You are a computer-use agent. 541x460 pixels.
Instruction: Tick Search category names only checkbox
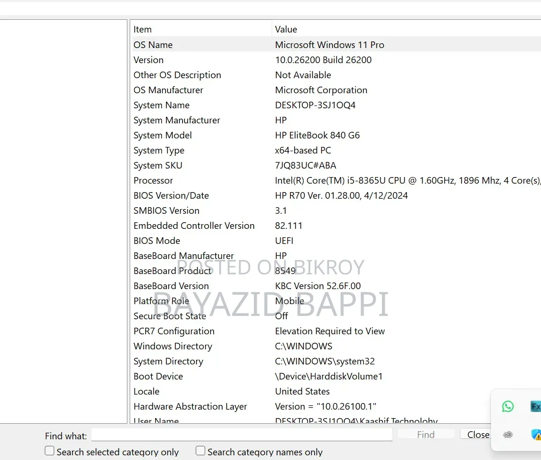point(200,451)
